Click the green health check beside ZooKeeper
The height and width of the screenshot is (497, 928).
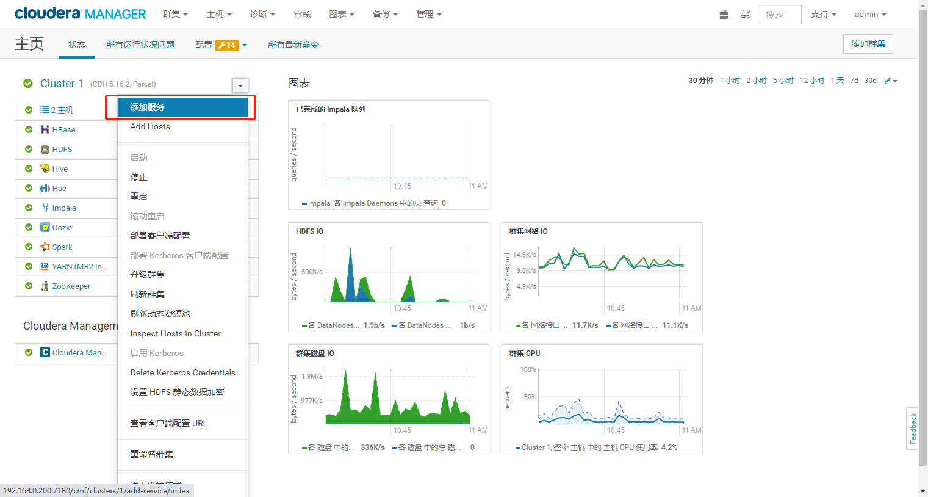coord(29,286)
